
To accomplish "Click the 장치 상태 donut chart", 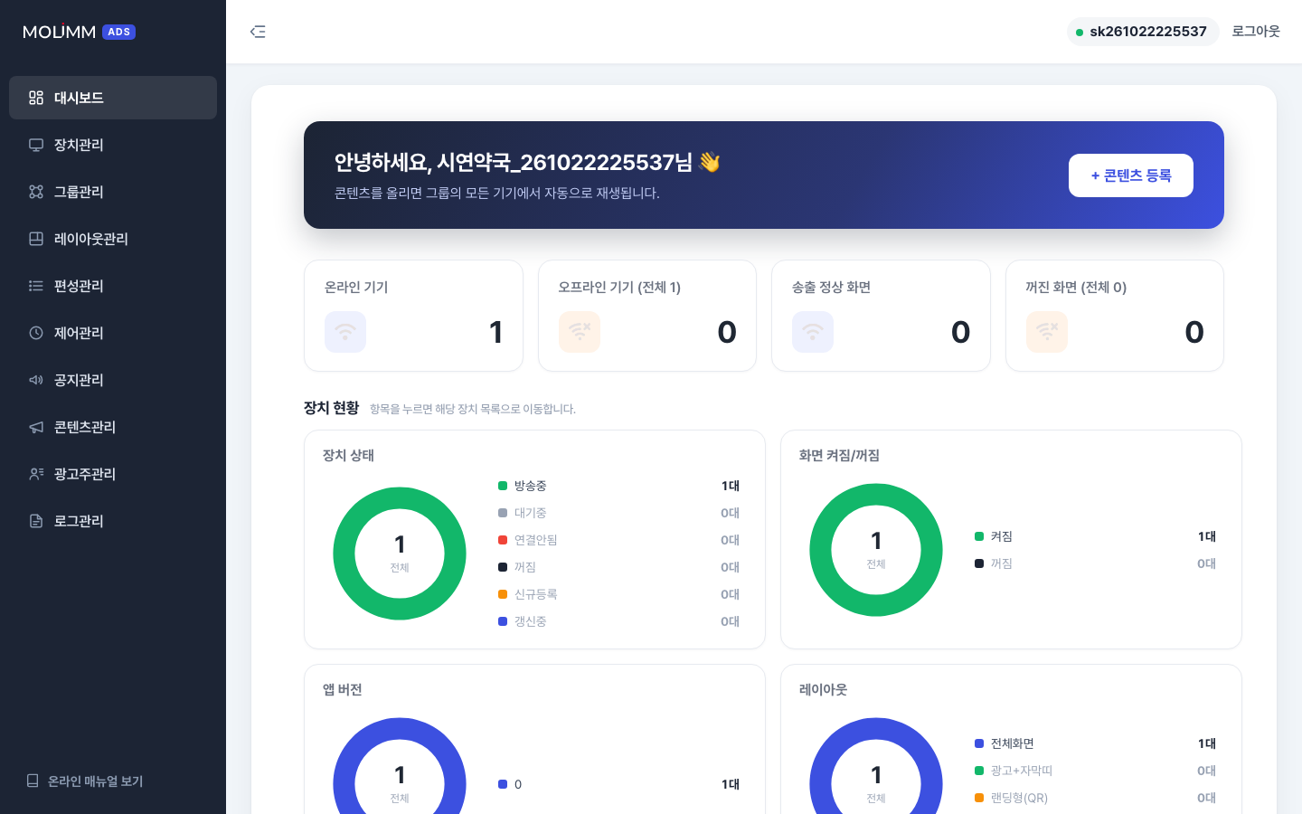I will [x=400, y=554].
